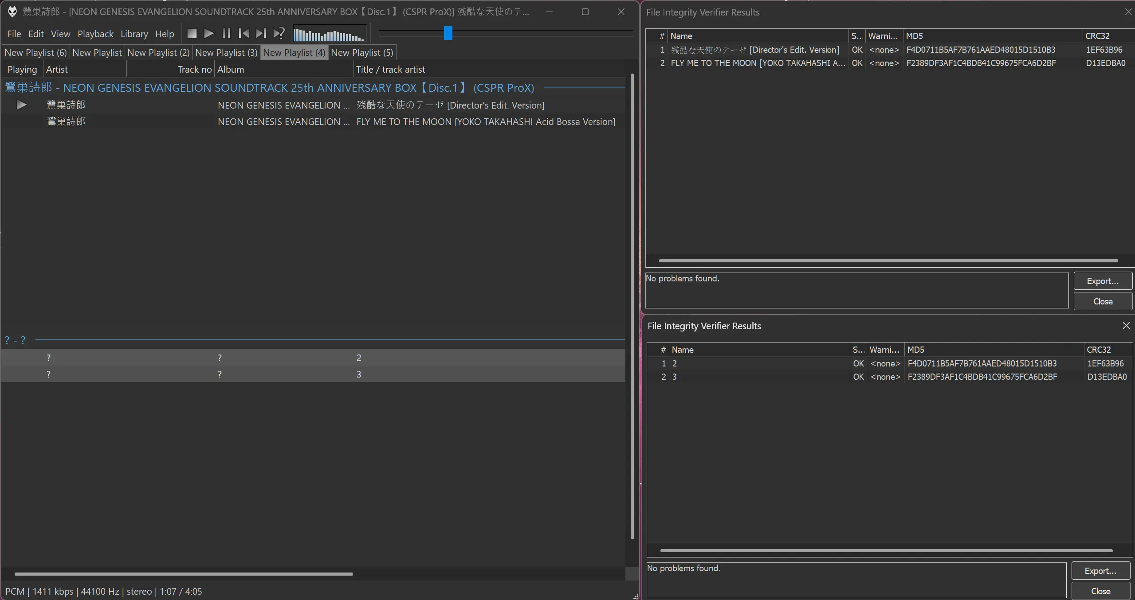Select the unknown track titled 3
Image resolution: width=1135 pixels, height=600 pixels.
[x=313, y=374]
